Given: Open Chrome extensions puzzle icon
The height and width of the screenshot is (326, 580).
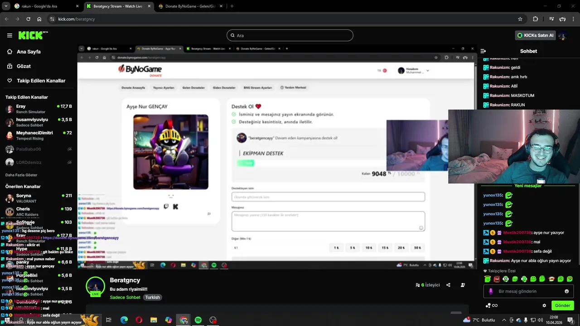Looking at the screenshot, I should (x=536, y=19).
